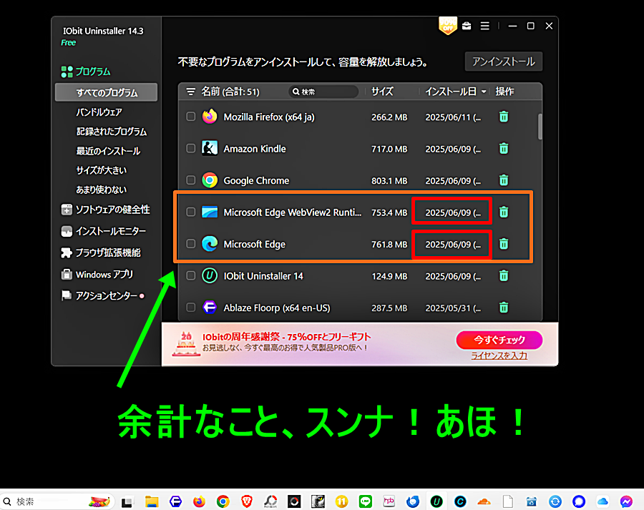Tick the Google Chrome checkbox
The height and width of the screenshot is (510, 644).
(x=191, y=180)
